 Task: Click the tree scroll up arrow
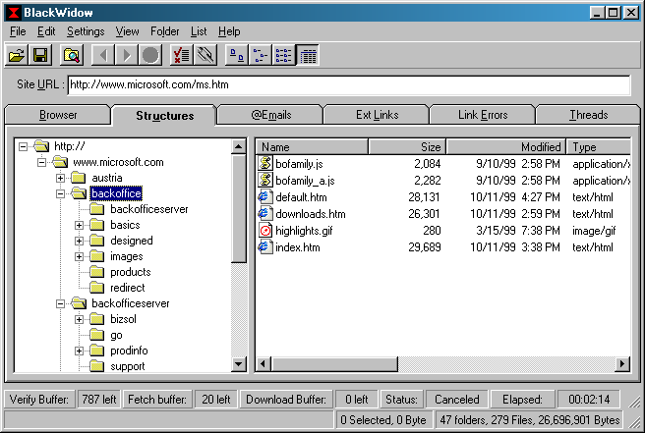pos(239,146)
